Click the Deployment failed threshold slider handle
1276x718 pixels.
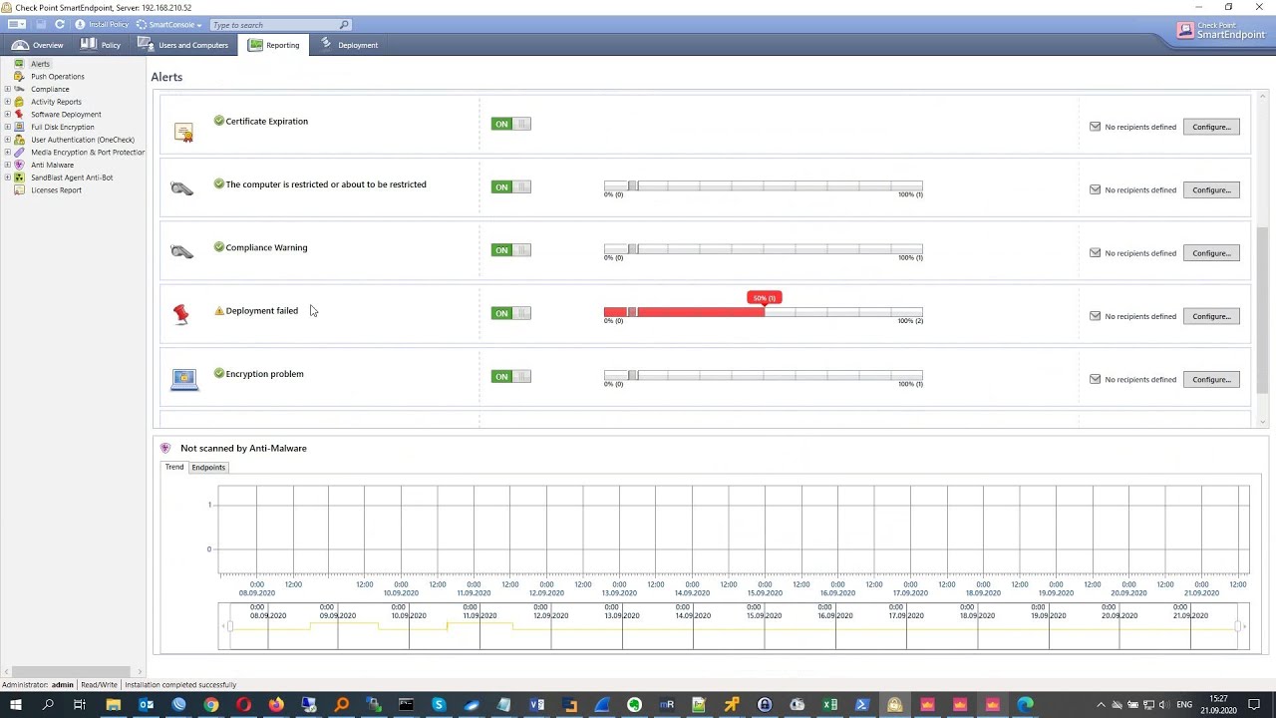click(x=632, y=313)
